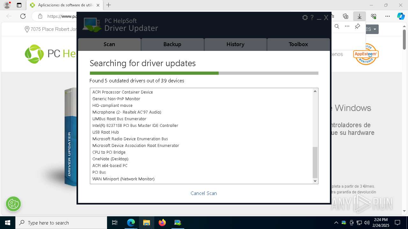This screenshot has width=408, height=229.
Task: Open Copilot in browser sidebar
Action: coord(401,16)
